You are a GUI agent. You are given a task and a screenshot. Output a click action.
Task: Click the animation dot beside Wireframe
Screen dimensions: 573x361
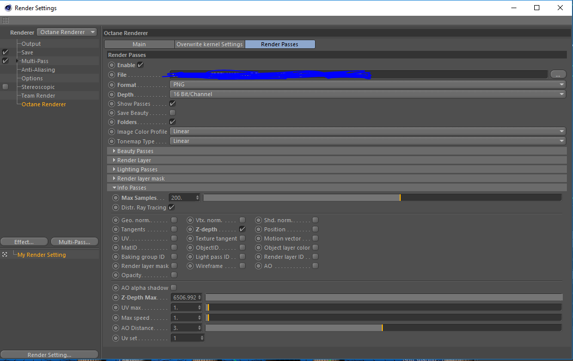click(190, 266)
